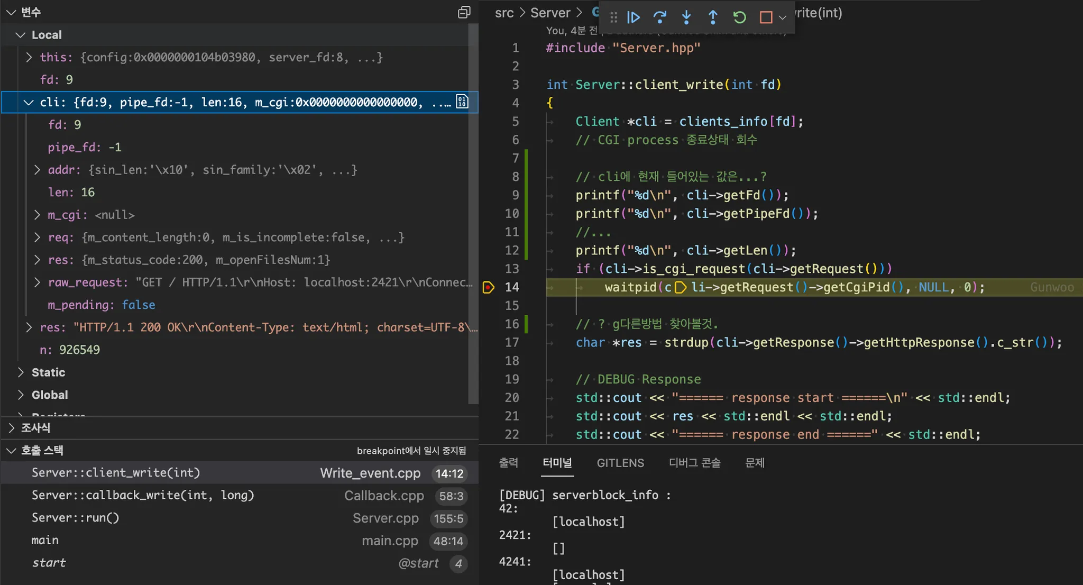View binary data icon on the cli row
Image resolution: width=1083 pixels, height=585 pixels.
tap(462, 102)
